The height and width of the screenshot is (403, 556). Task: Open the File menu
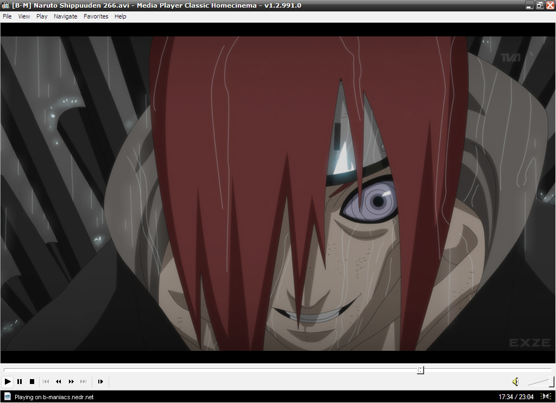7,16
